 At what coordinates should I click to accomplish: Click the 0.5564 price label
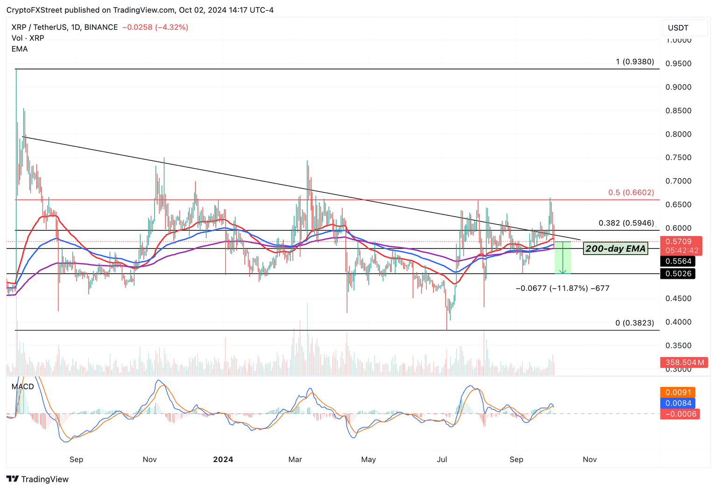click(679, 261)
